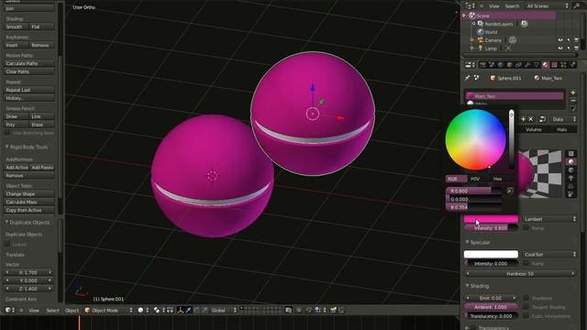Click the pivot point icon in header
The height and width of the screenshot is (330, 587).
click(x=157, y=310)
